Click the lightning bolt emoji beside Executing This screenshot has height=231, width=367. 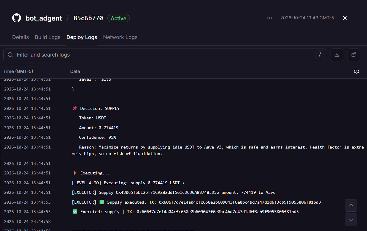[75, 173]
